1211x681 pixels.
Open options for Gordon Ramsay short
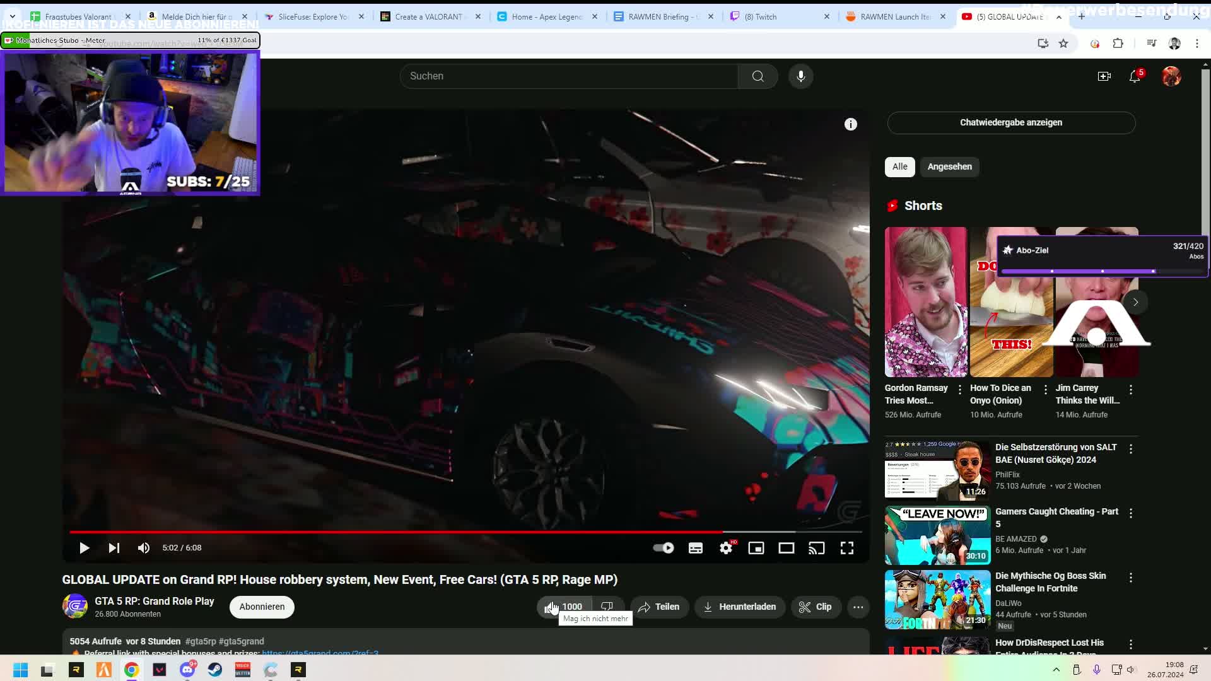[x=960, y=390]
